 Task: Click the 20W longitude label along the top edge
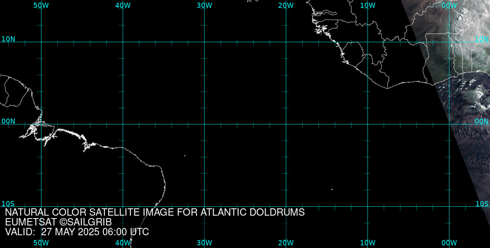click(x=286, y=5)
